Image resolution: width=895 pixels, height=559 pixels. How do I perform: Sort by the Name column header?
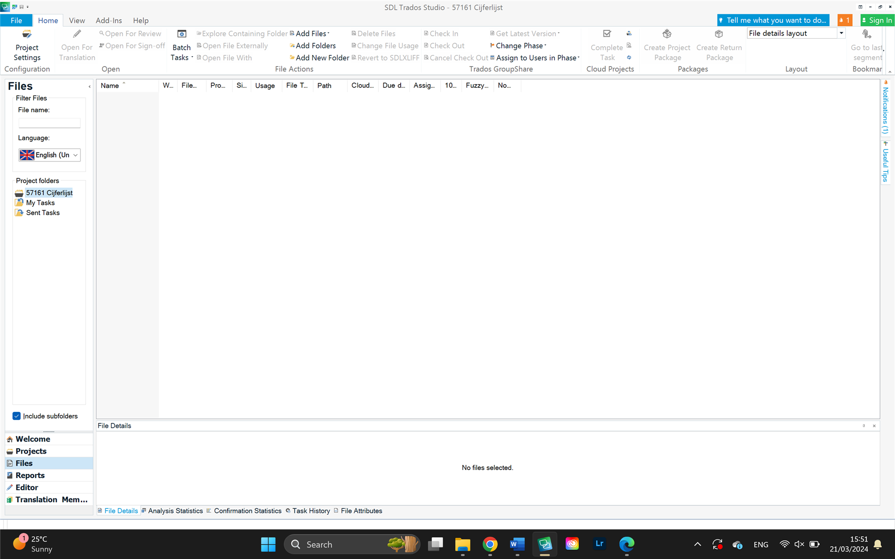coord(127,85)
